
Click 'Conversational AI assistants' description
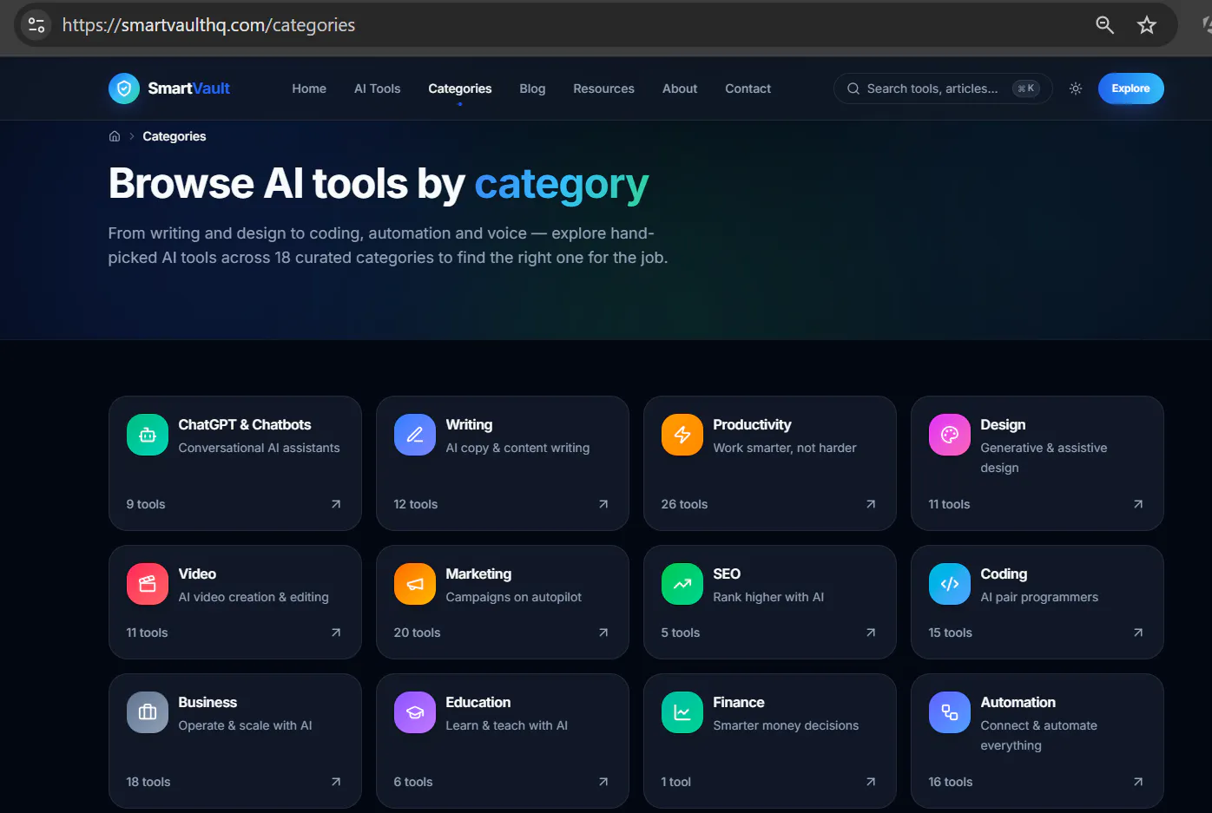259,448
